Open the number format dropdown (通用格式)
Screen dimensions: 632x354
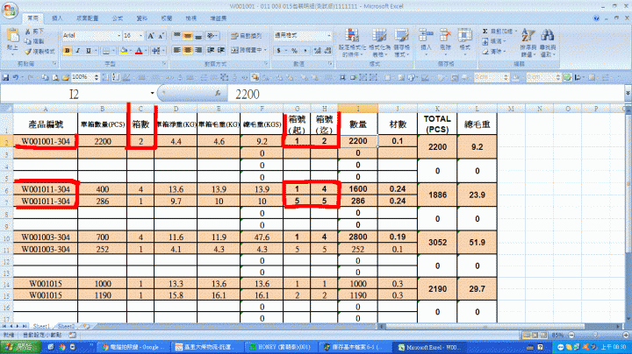tap(329, 36)
